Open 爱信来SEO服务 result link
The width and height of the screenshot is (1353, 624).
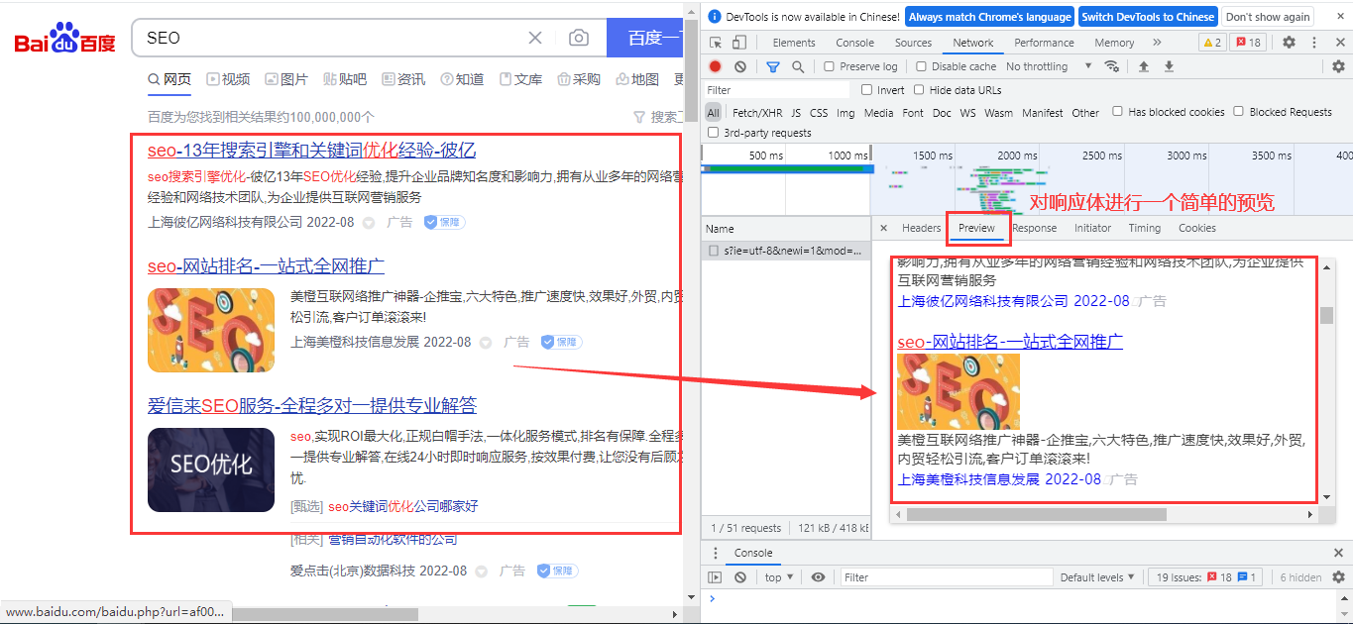tap(312, 405)
